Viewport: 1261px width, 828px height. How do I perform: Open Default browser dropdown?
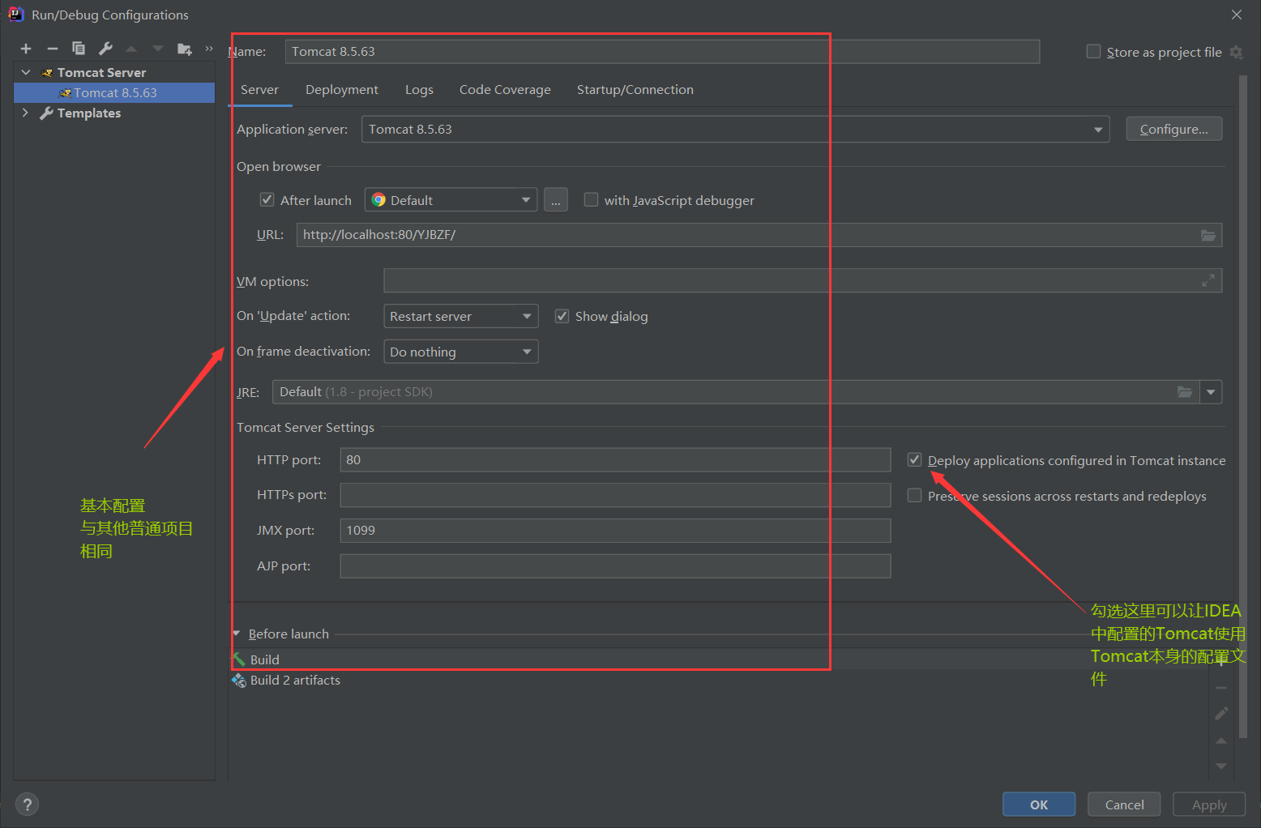[451, 200]
